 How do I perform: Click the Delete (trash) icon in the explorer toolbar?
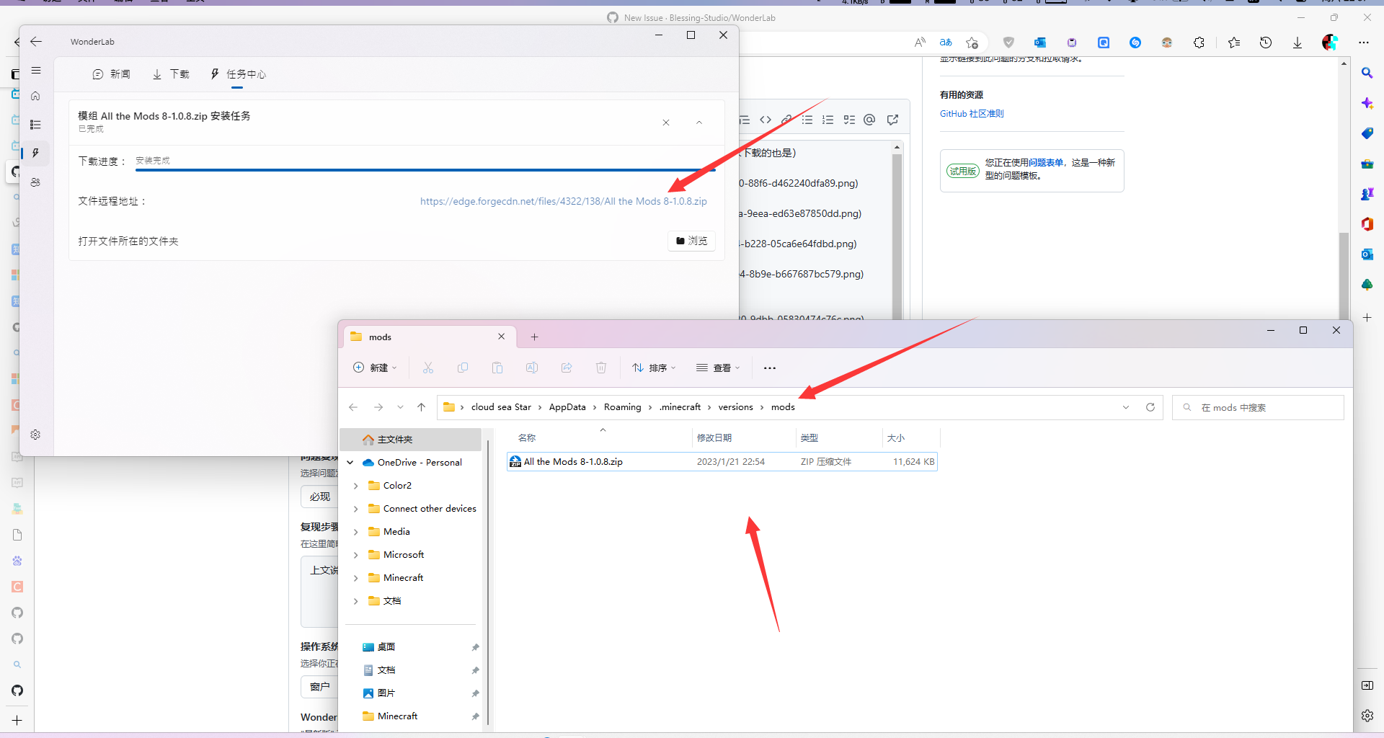[601, 368]
